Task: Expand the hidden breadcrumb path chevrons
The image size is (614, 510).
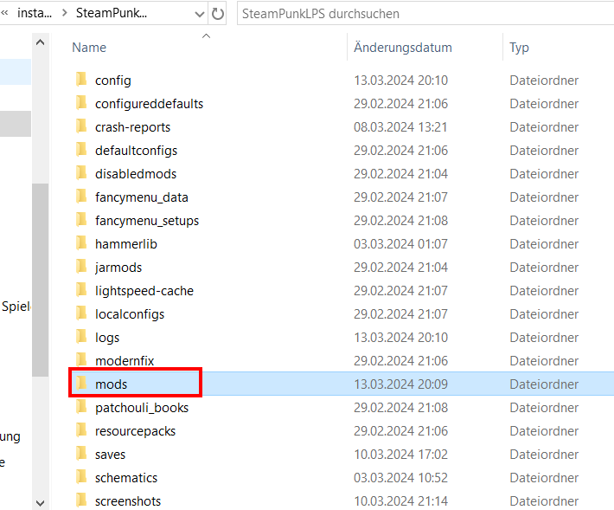Action: pos(5,14)
